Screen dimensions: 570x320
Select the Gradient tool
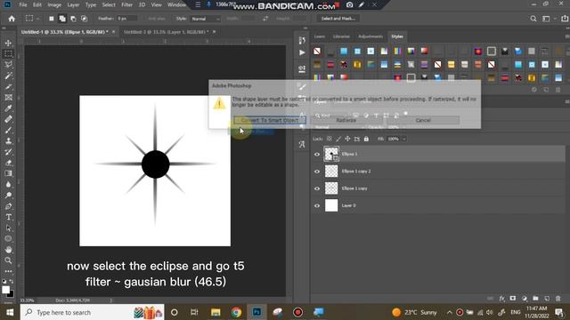coord(8,173)
